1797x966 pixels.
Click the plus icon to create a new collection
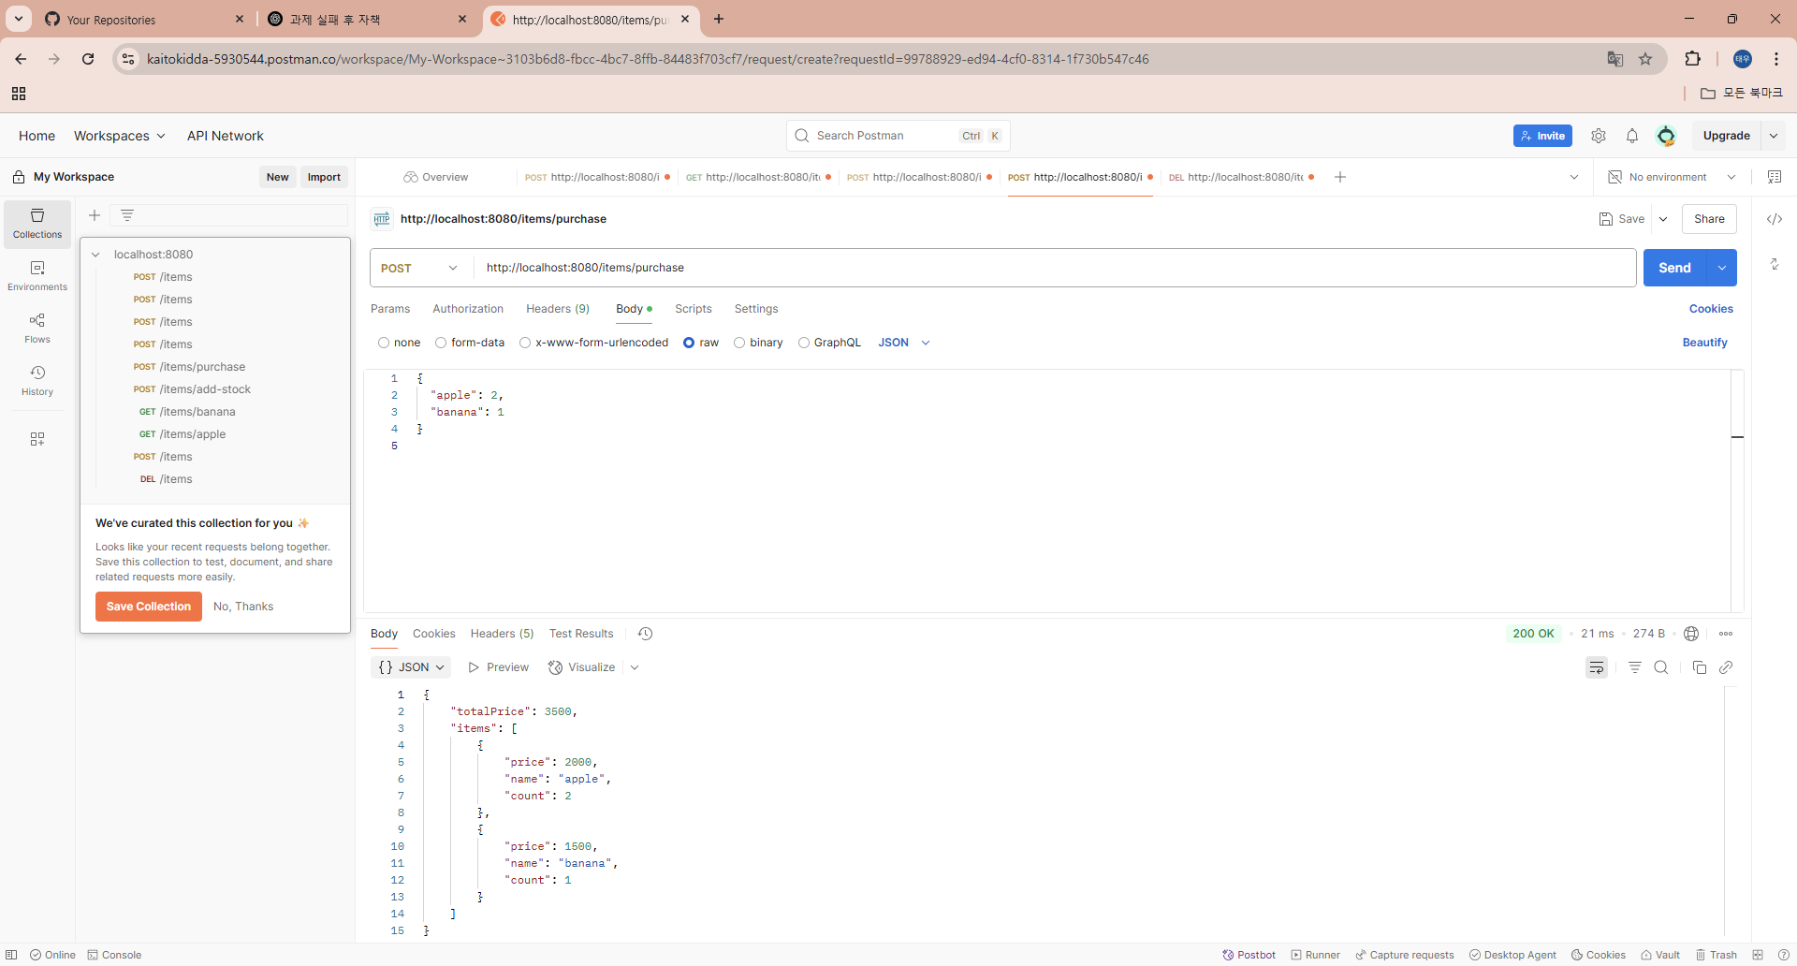pos(95,215)
